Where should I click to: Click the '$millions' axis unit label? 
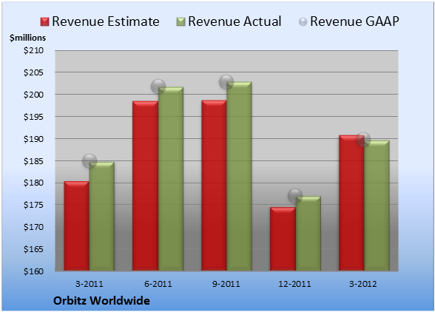27,38
